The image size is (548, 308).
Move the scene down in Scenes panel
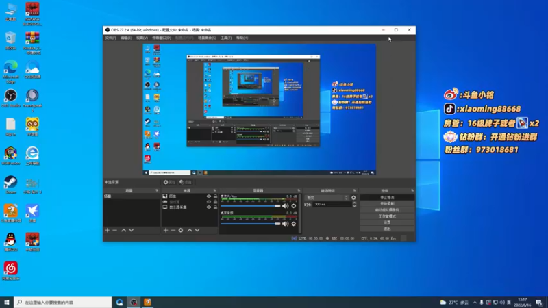click(131, 230)
